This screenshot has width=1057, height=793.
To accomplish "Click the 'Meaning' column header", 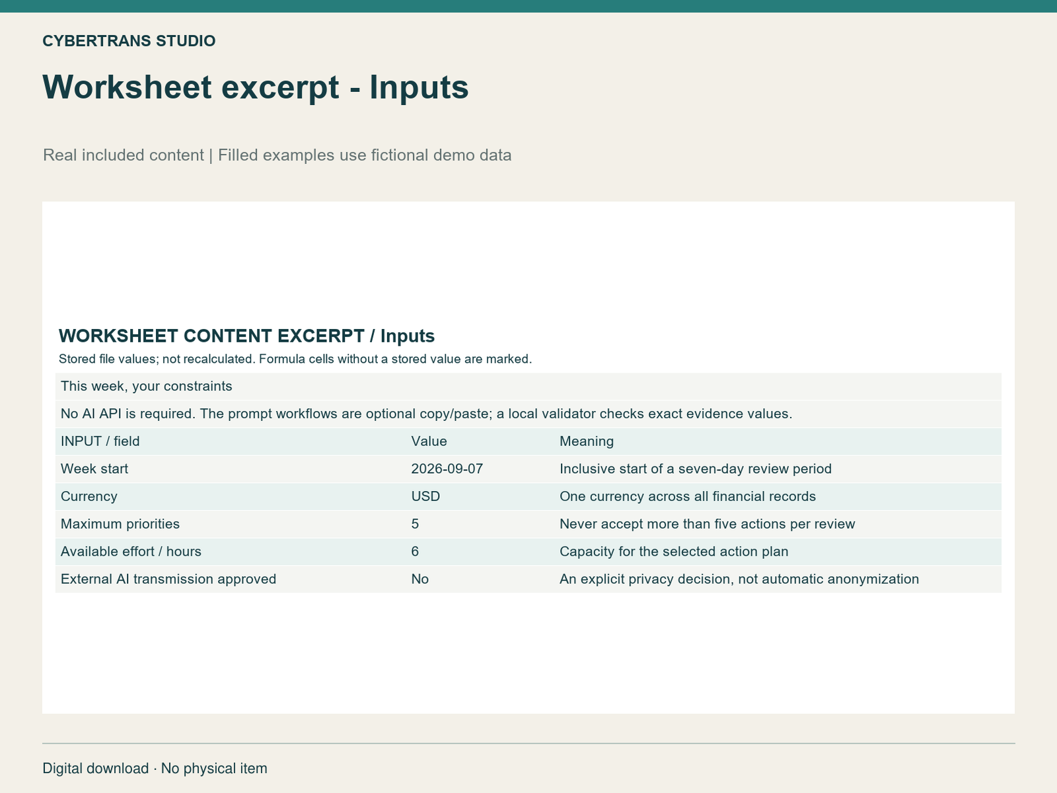I will (587, 441).
